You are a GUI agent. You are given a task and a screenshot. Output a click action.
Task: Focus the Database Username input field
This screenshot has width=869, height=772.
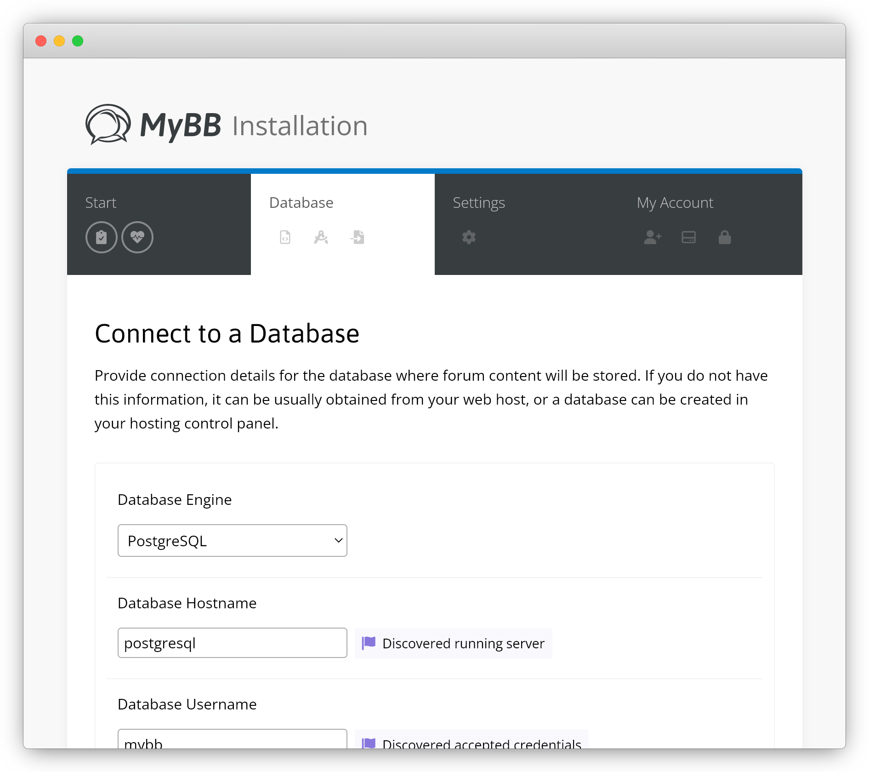click(x=233, y=739)
